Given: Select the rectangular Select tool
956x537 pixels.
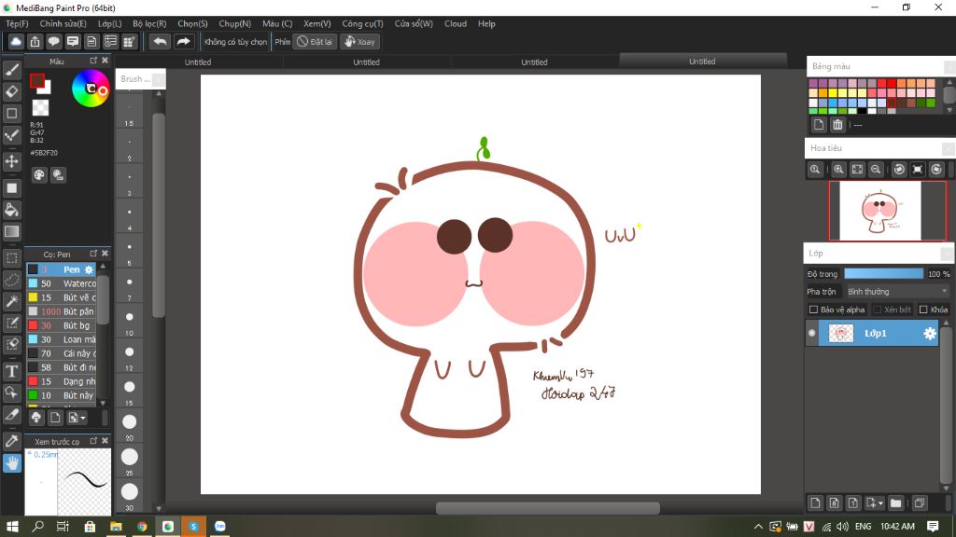Looking at the screenshot, I should click(11, 257).
